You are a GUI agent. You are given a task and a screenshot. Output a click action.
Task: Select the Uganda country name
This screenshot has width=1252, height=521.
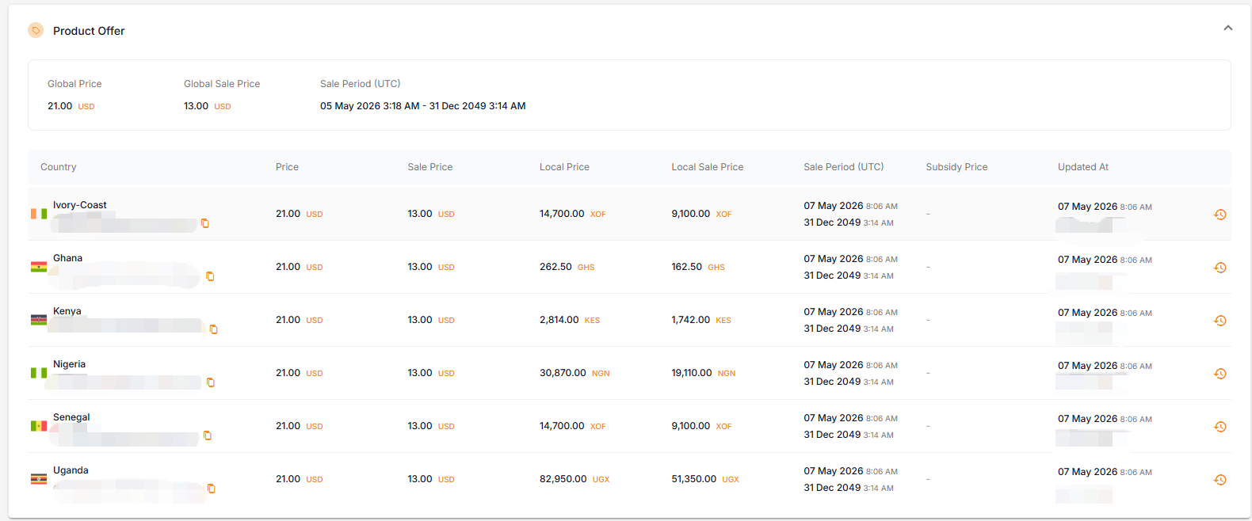[x=71, y=470]
